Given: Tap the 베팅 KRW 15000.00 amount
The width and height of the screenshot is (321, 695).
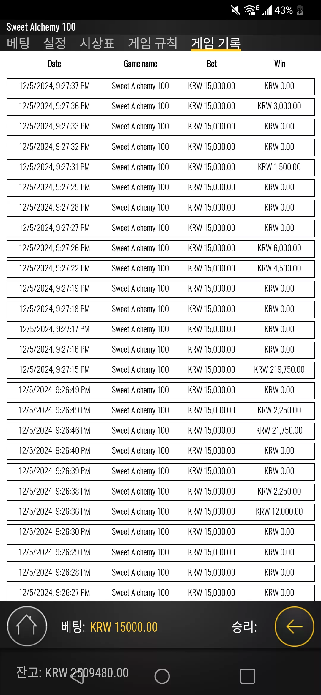Looking at the screenshot, I should 124,627.
